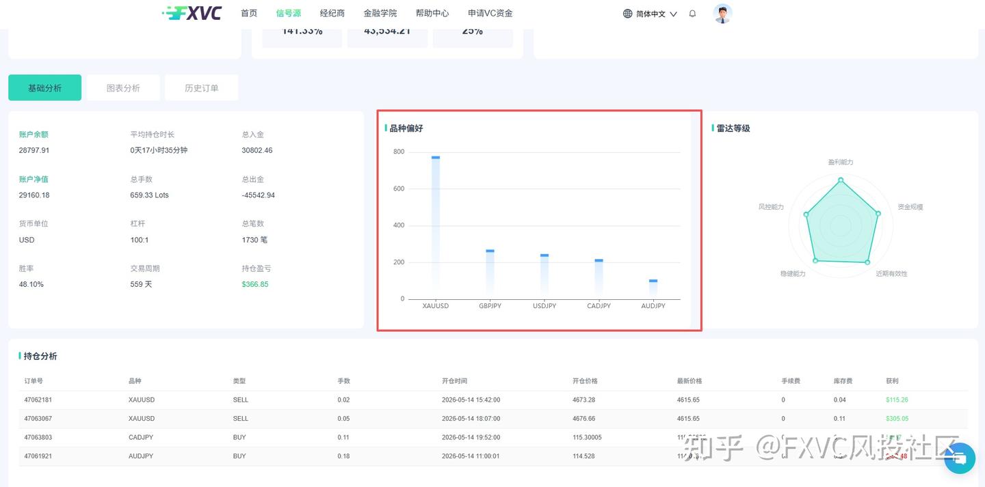This screenshot has height=487, width=985.
Task: Open 帮助中心 in the top navigation
Action: point(432,13)
